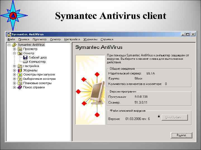Select Компьютер in the tree
The height and width of the screenshot is (150, 201).
coord(37,62)
